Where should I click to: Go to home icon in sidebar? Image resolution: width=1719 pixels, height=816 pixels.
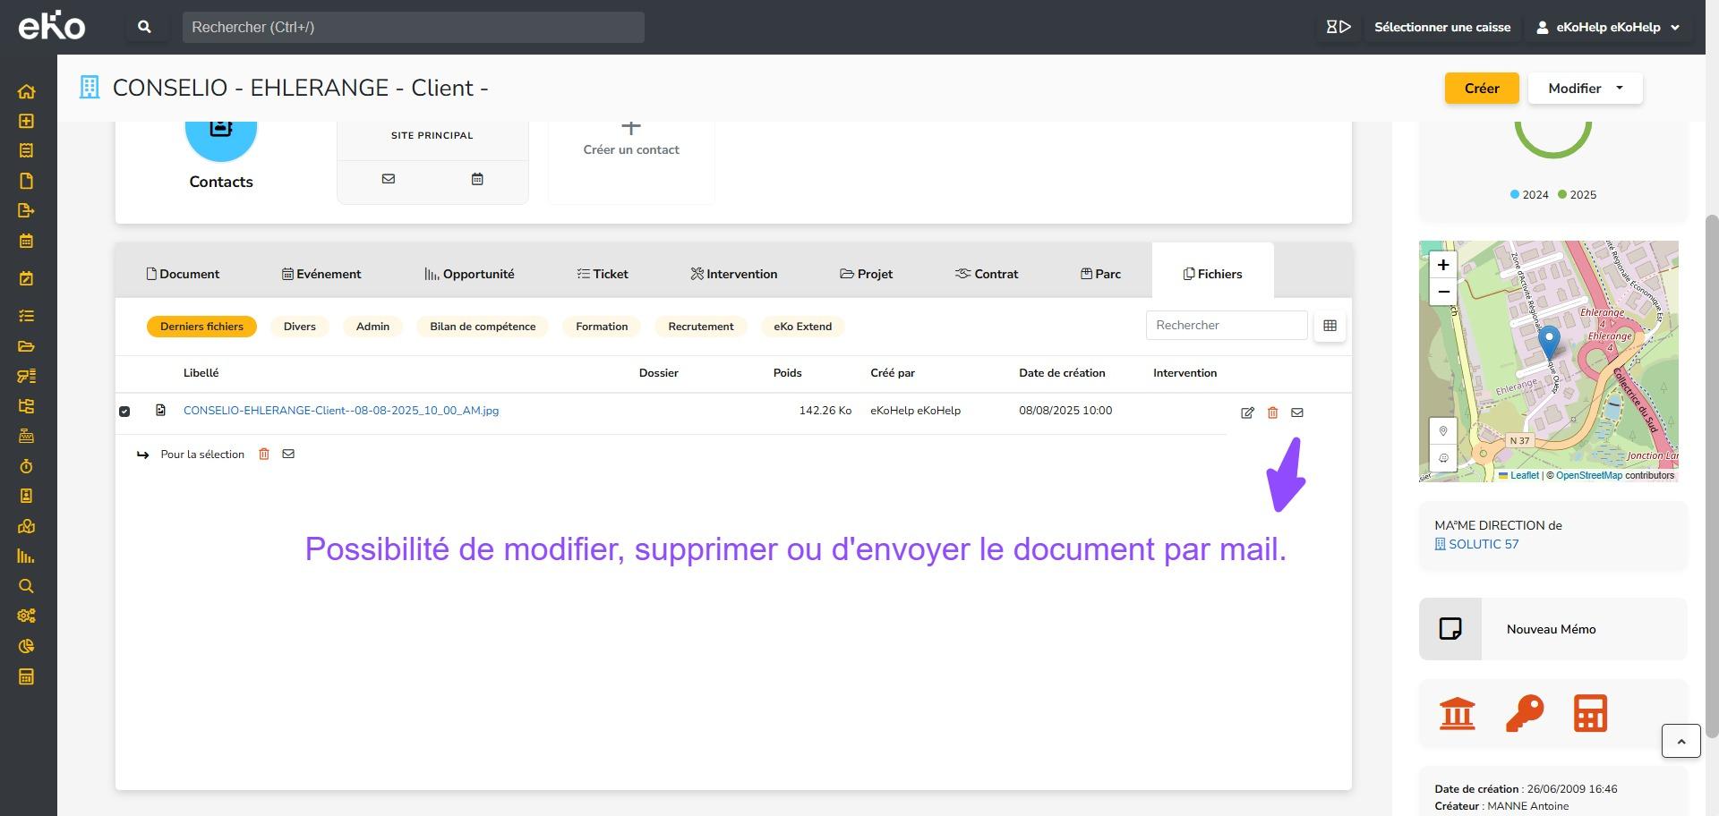click(x=26, y=91)
